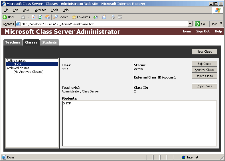Click the History toolbar icon
225x161 pixels.
(96, 17)
